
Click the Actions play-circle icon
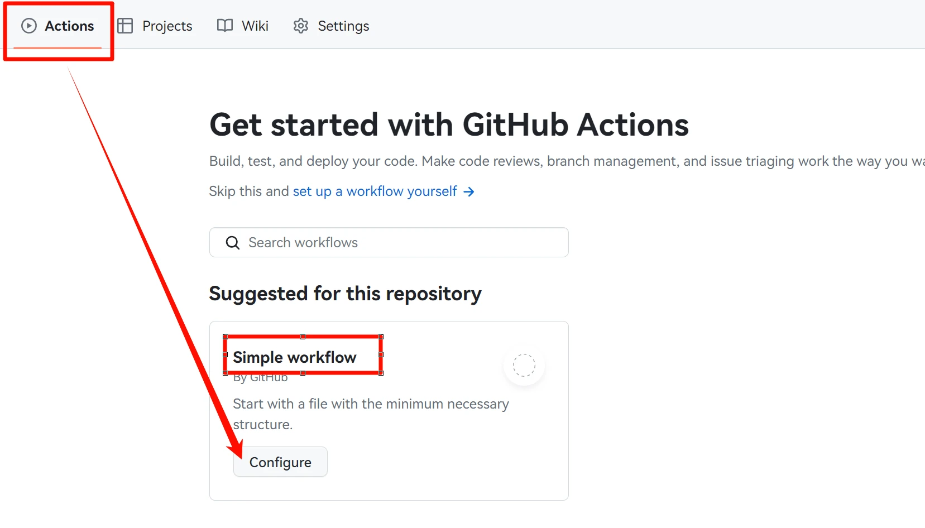[29, 26]
